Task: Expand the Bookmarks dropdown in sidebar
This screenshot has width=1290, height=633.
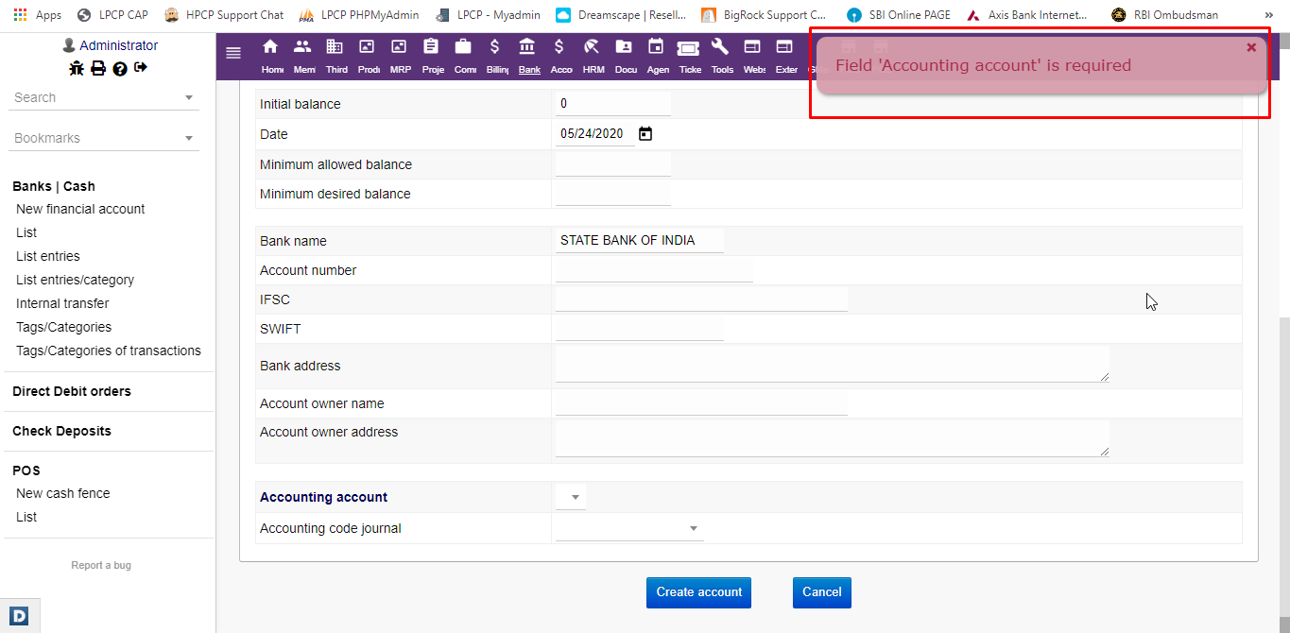Action: tap(189, 138)
